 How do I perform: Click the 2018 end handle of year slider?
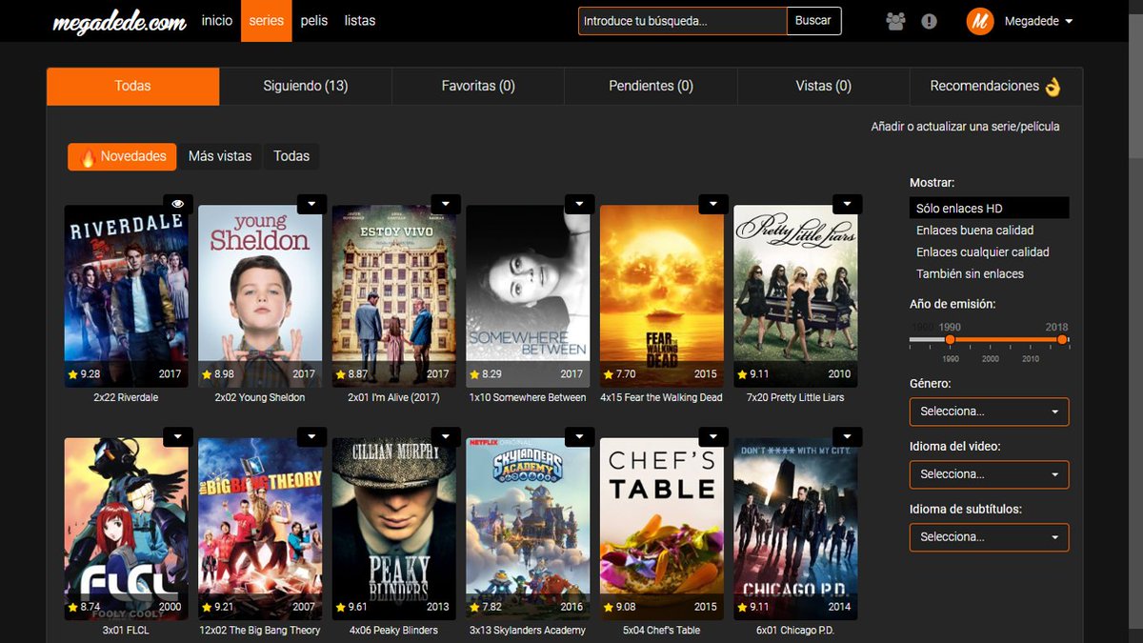point(1062,339)
